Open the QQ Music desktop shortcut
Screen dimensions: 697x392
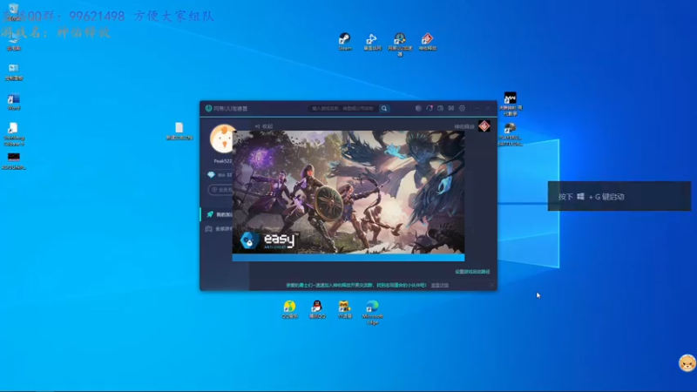[289, 309]
